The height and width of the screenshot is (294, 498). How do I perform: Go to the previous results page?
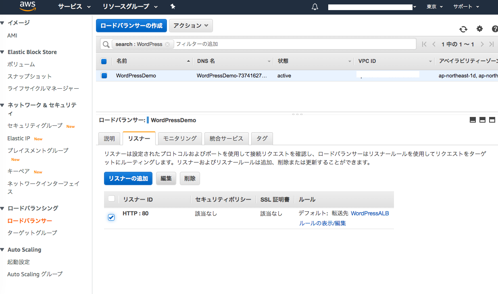pos(434,44)
